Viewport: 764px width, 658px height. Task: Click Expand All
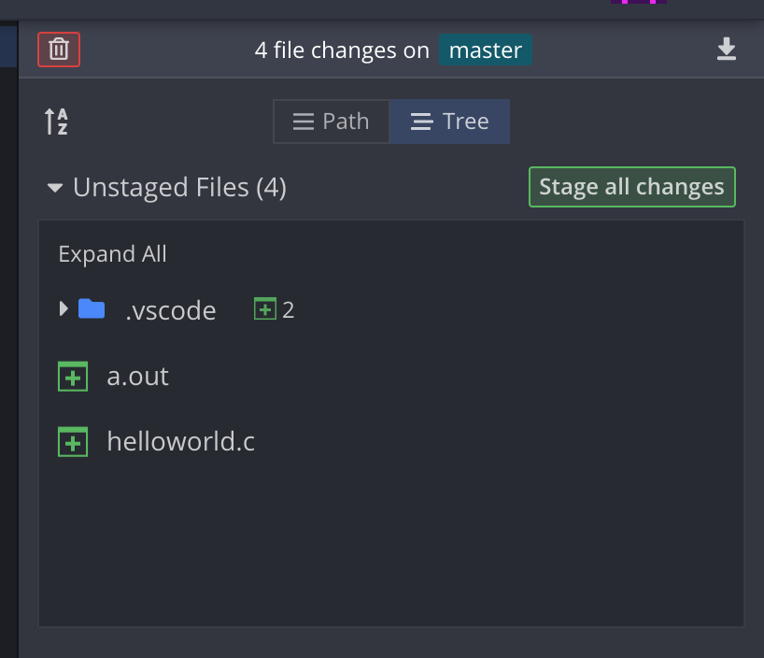coord(112,253)
